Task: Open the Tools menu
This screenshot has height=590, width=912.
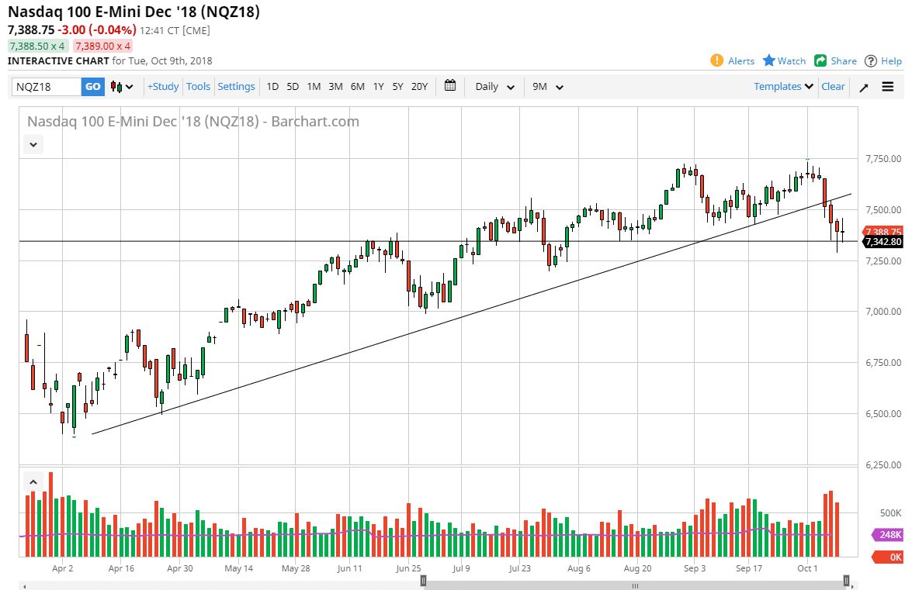Action: pyautogui.click(x=198, y=86)
